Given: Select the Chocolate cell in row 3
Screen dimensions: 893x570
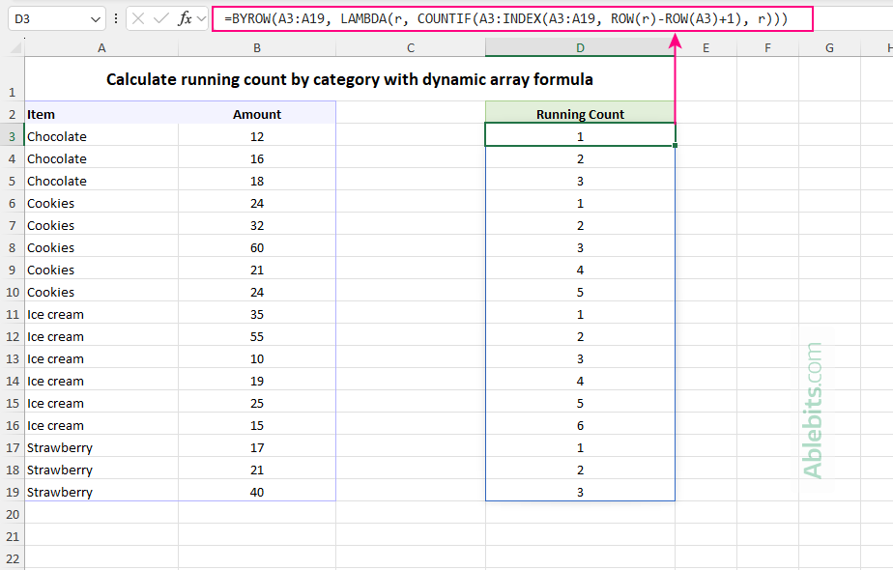Looking at the screenshot, I should [101, 136].
